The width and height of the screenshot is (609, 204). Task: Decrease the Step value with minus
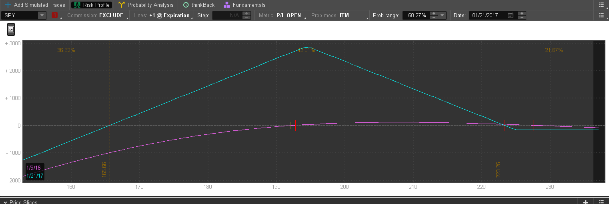(x=247, y=18)
